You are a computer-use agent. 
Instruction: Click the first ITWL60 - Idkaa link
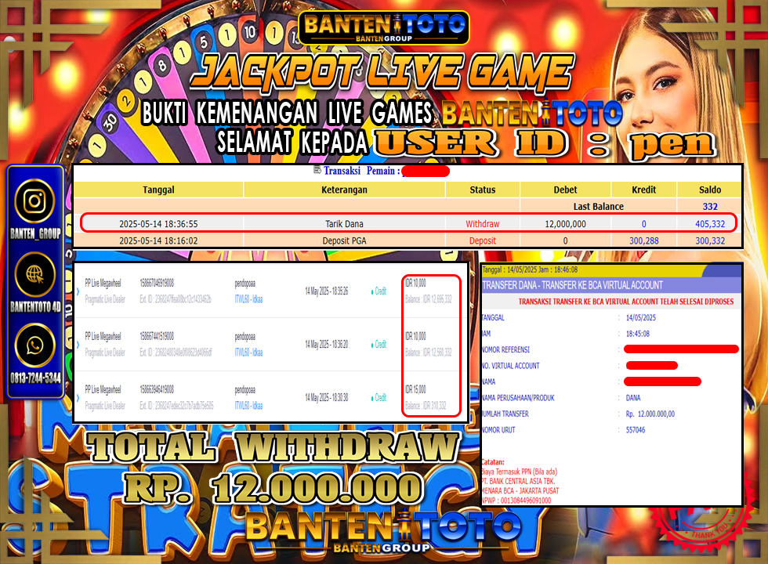pyautogui.click(x=248, y=299)
